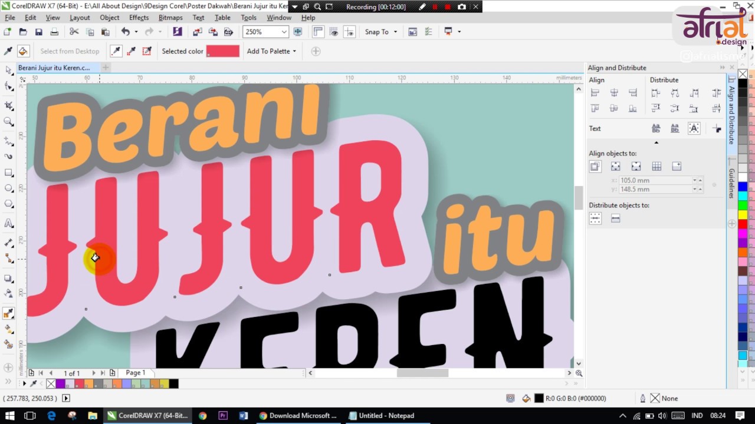Click the Selected color red swatch

click(x=223, y=51)
